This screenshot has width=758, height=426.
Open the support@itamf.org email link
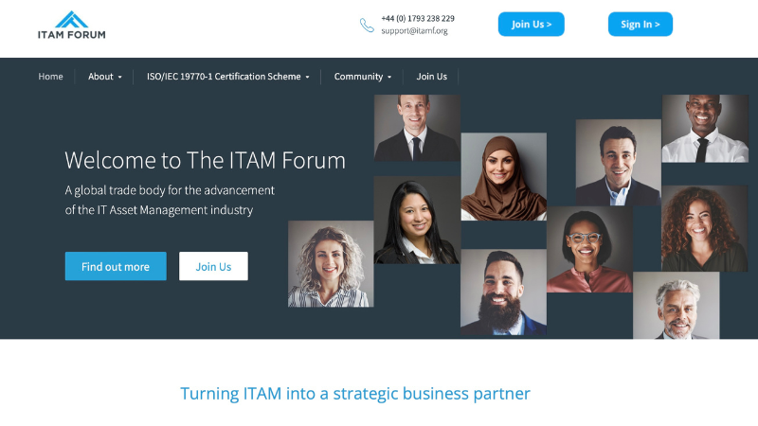(x=414, y=30)
